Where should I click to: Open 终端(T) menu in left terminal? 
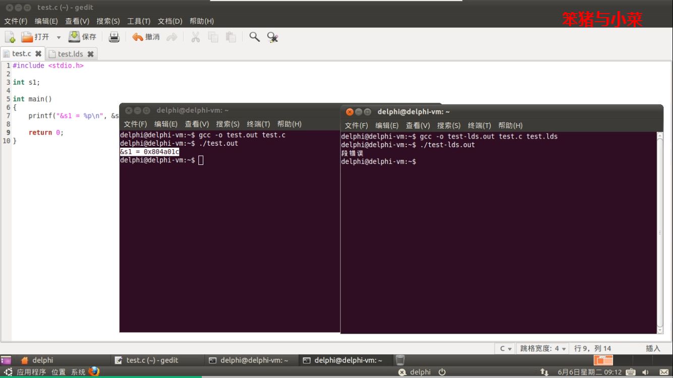258,124
